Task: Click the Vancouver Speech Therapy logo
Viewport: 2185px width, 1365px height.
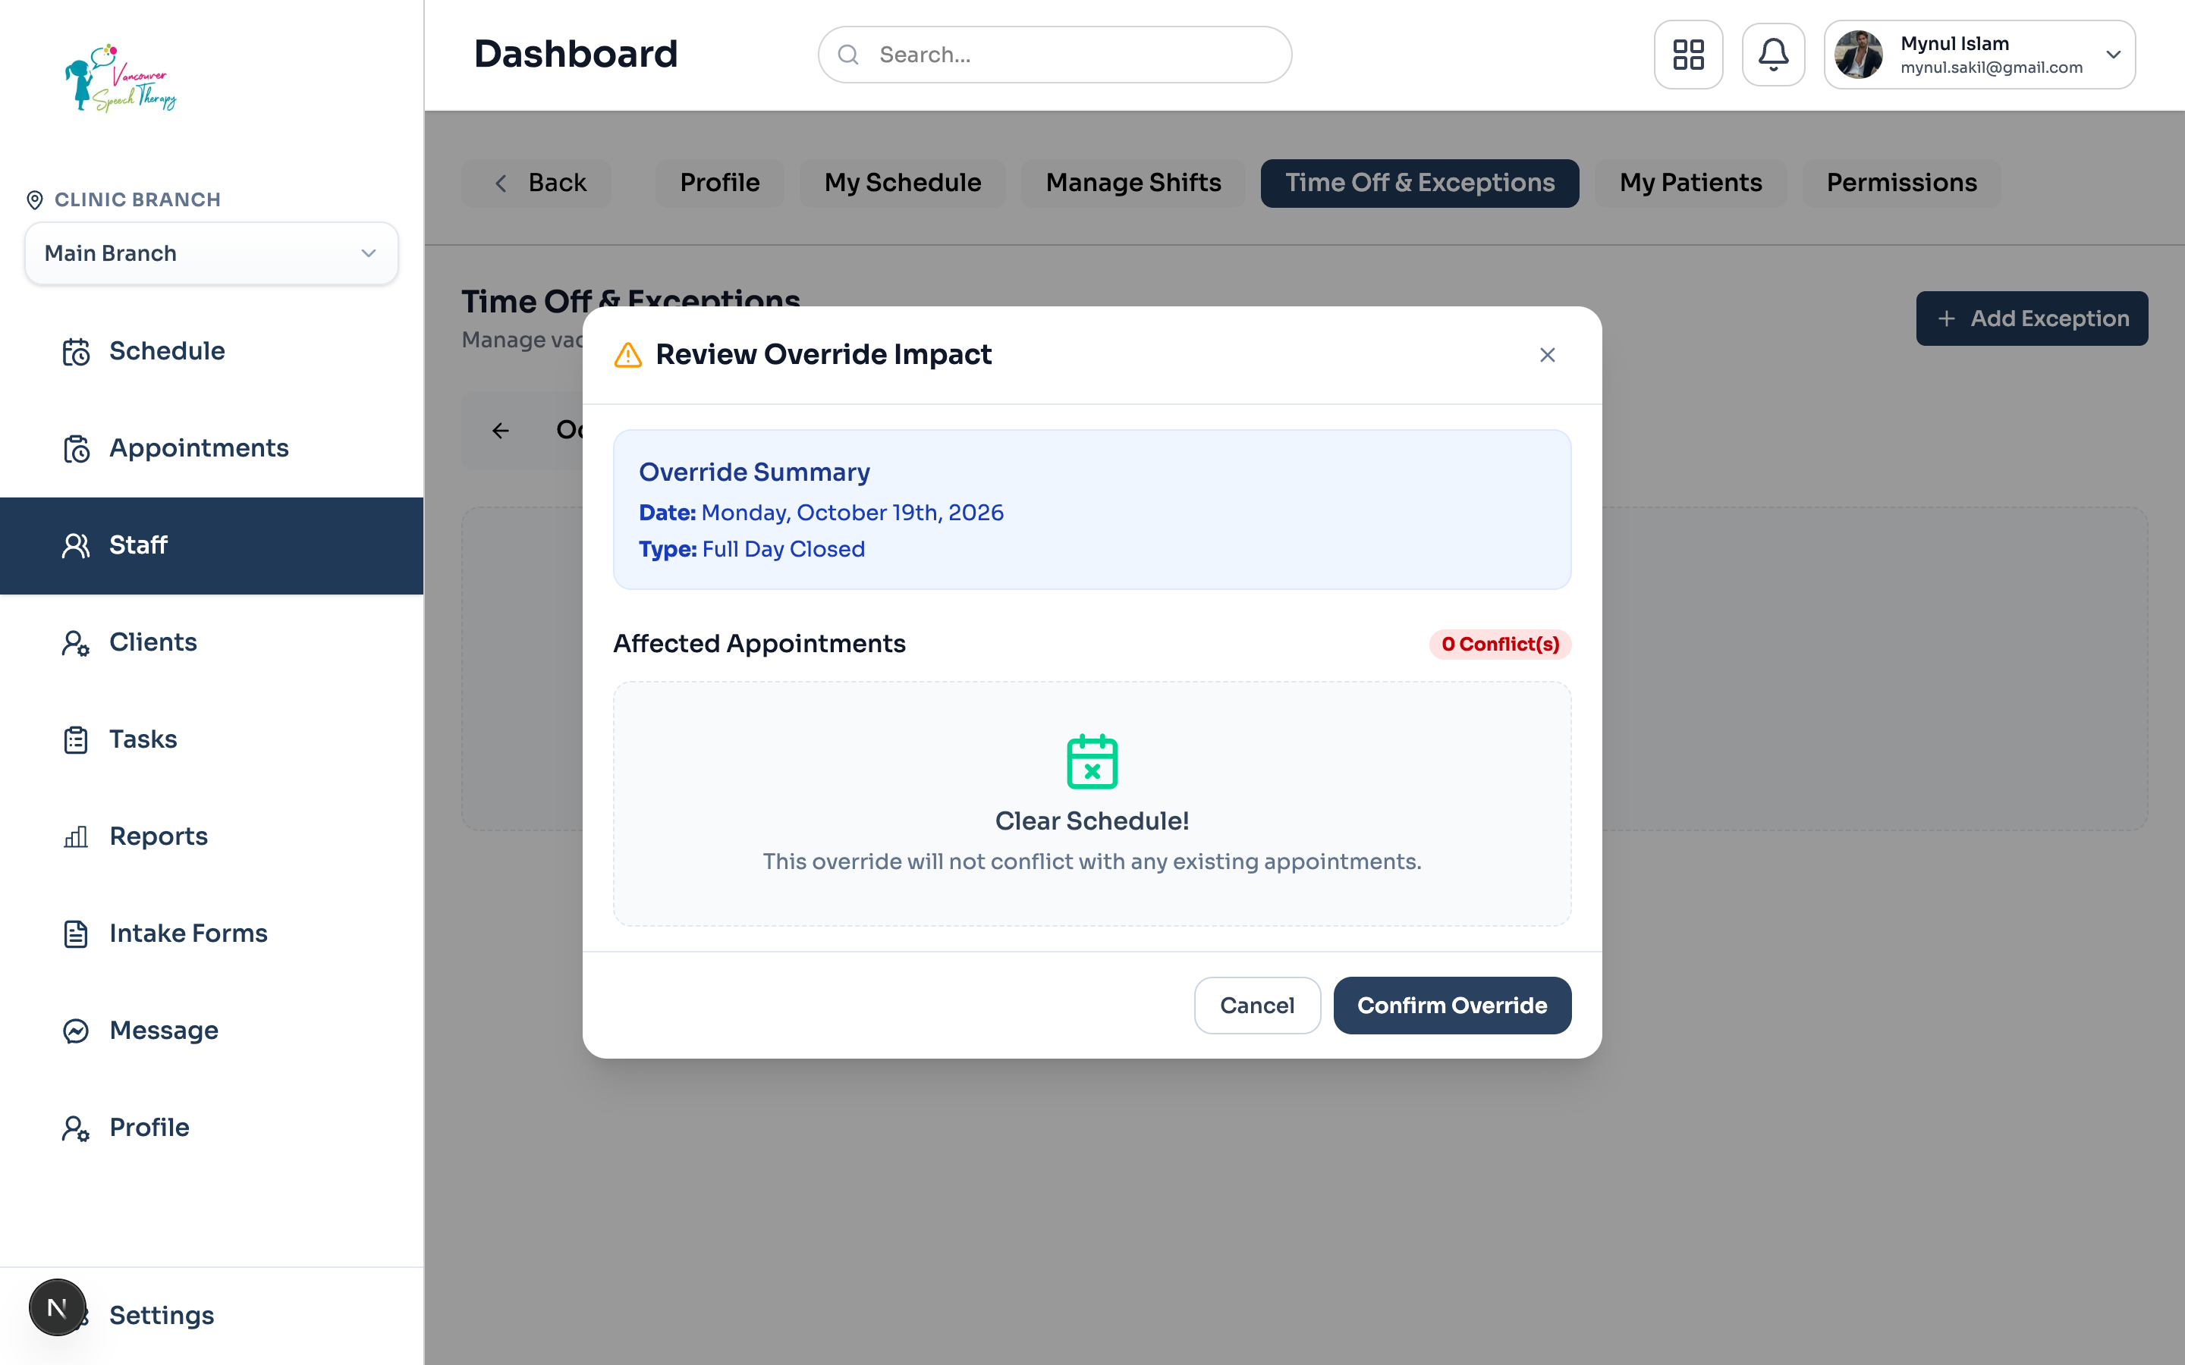Action: [120, 79]
